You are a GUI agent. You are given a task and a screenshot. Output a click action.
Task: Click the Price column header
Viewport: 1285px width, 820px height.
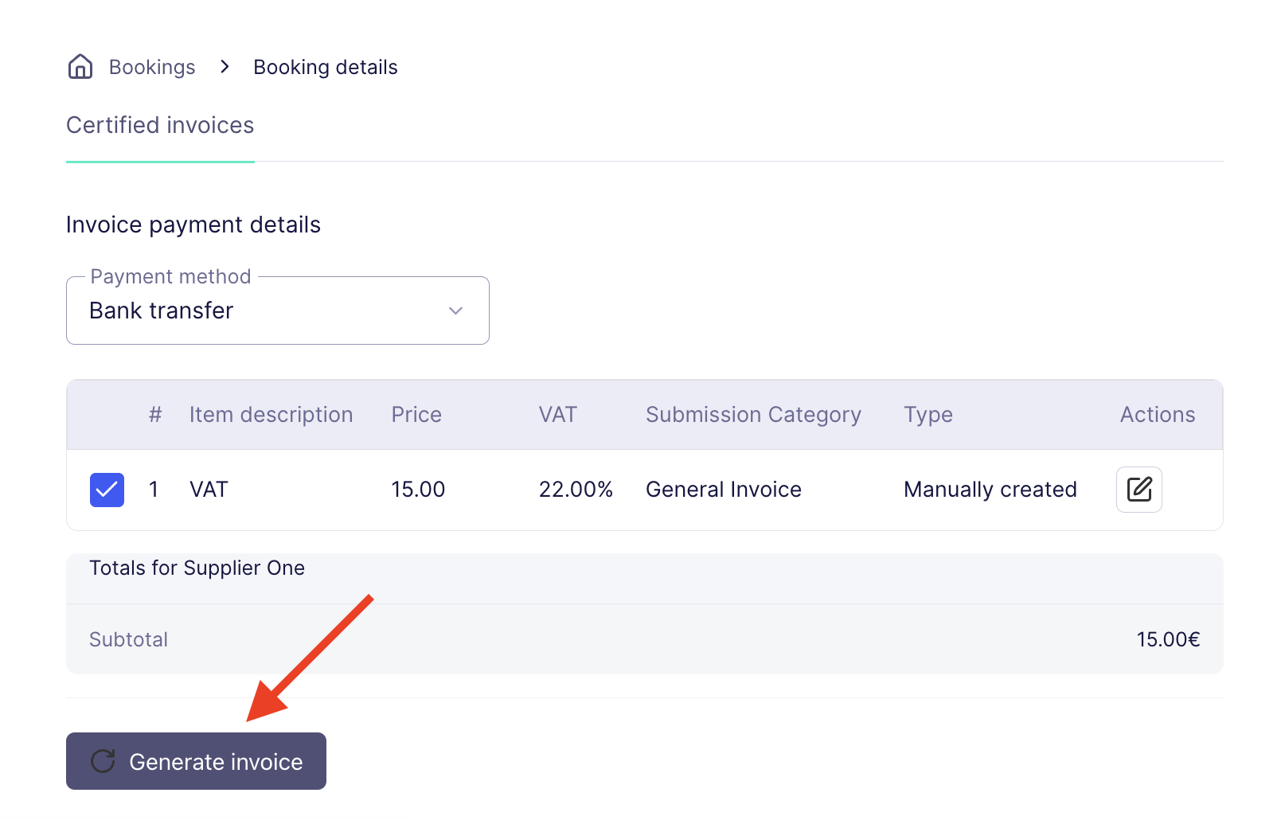[416, 415]
